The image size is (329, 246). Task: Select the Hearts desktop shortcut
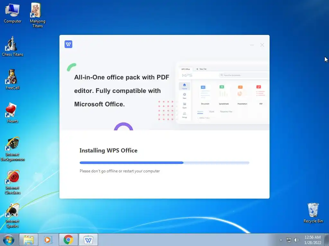tap(13, 113)
